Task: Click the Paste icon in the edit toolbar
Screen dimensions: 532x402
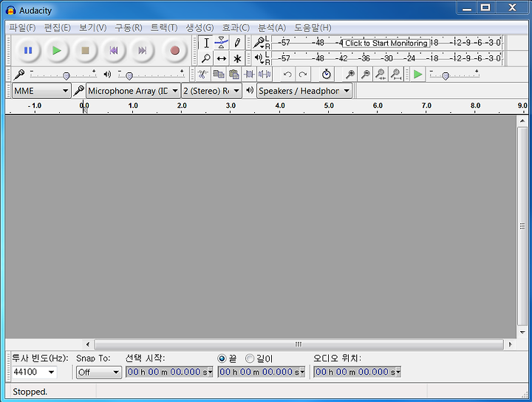Action: pos(233,74)
